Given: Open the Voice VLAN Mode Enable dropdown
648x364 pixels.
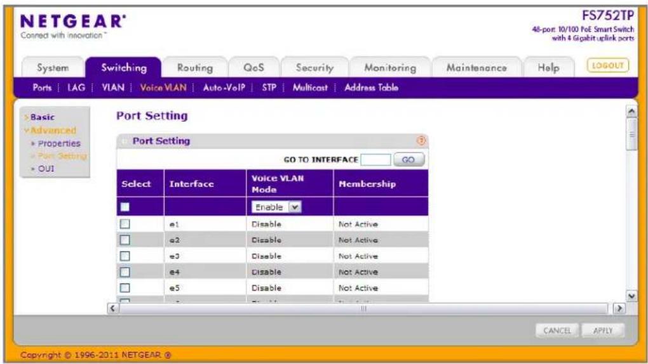Looking at the screenshot, I should [276, 207].
